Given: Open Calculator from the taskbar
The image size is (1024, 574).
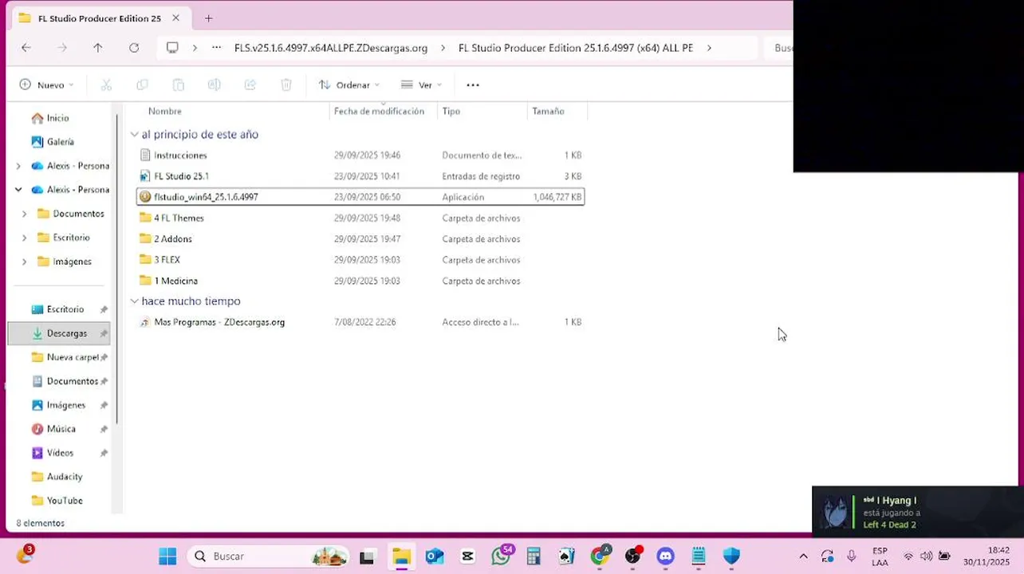Looking at the screenshot, I should click(534, 556).
